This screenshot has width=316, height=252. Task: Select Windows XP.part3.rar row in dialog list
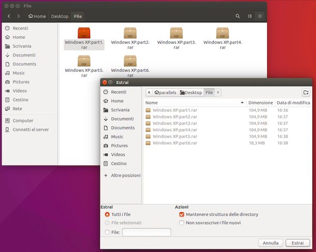point(227,123)
